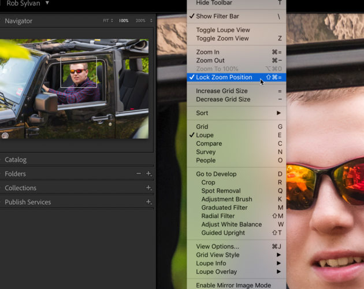This screenshot has width=364, height=289.
Task: Switch to Grid view mode
Action: click(x=236, y=127)
